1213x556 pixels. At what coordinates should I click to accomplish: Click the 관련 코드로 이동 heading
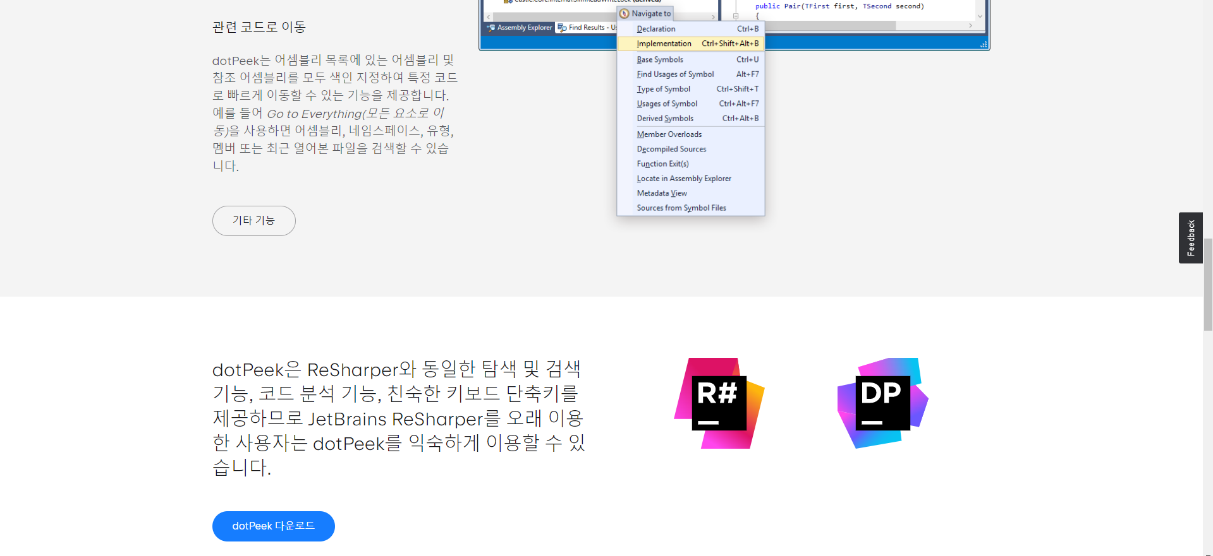click(259, 27)
